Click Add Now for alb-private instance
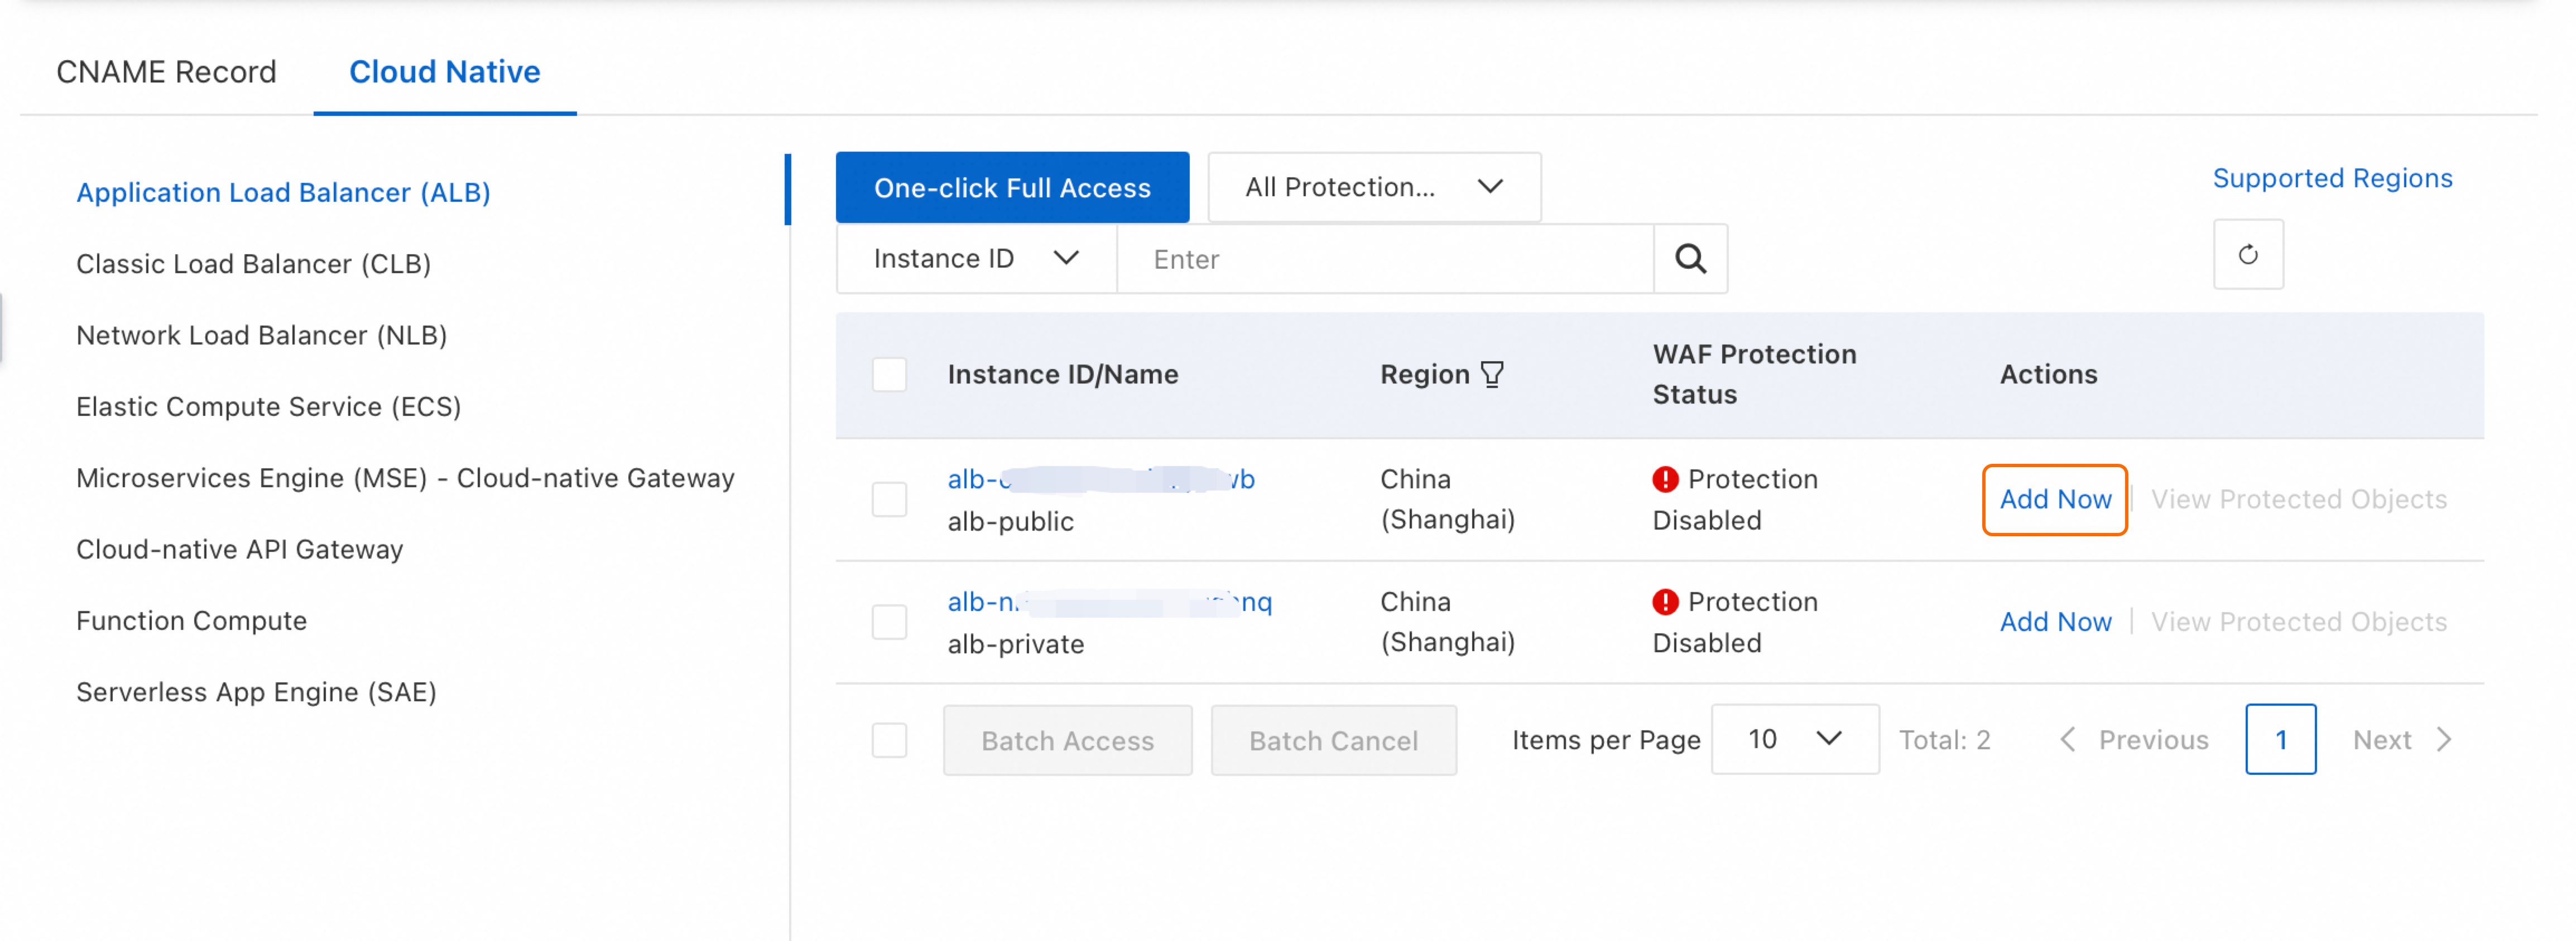This screenshot has height=941, width=2576. click(x=2054, y=622)
